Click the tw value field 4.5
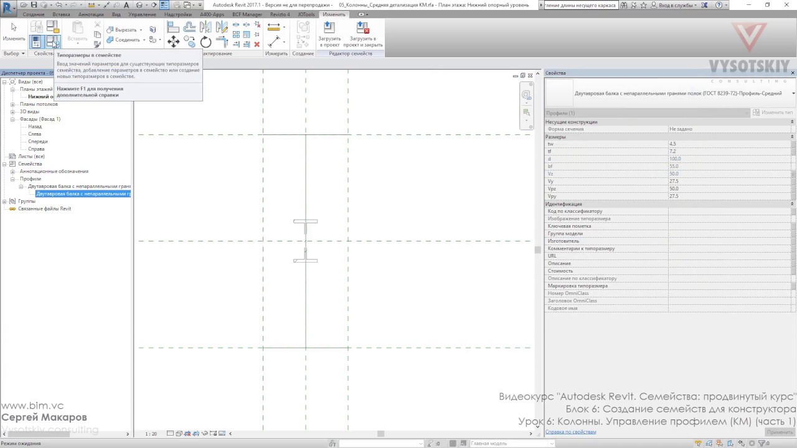Viewport: 797px width, 448px height. tap(729, 144)
